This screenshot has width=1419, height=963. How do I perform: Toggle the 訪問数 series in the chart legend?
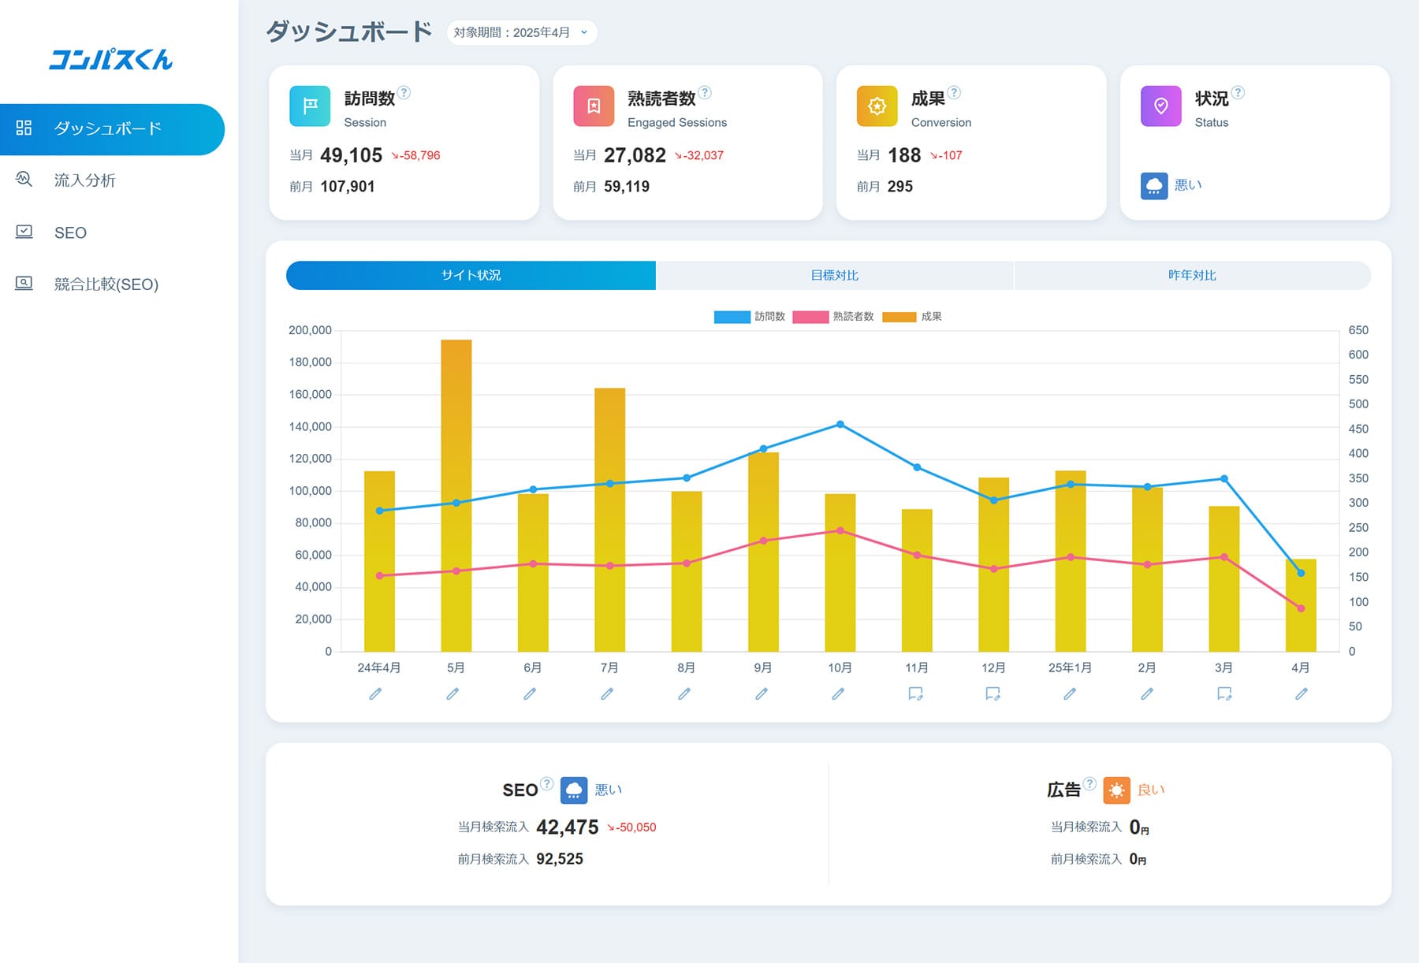click(749, 317)
